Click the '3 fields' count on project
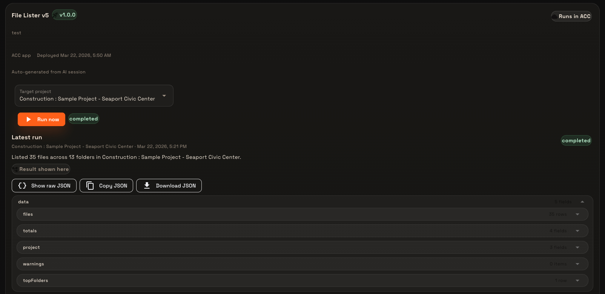 558,247
